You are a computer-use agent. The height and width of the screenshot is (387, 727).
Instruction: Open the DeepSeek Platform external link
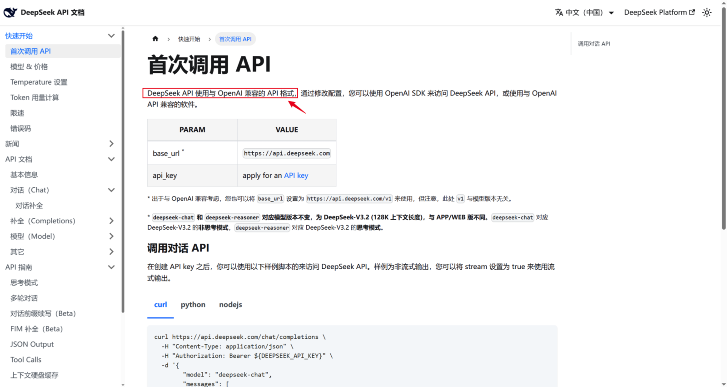659,12
